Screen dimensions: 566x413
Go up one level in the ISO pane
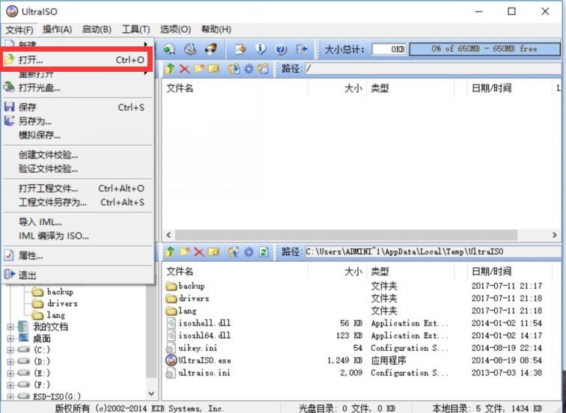pyautogui.click(x=170, y=69)
